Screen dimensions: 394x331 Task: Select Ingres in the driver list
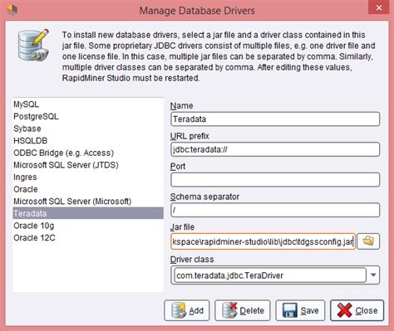88,178
